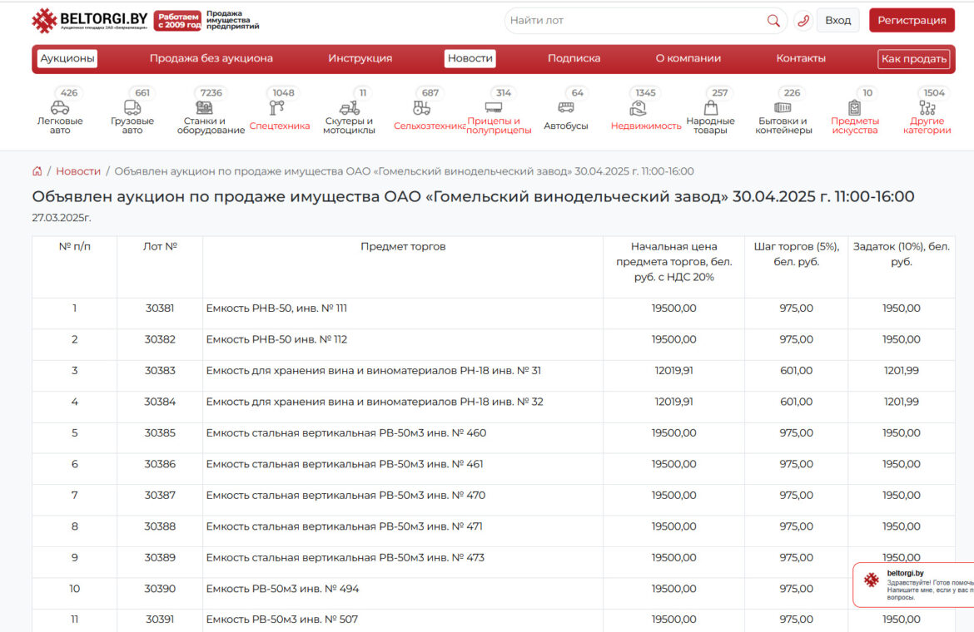Click the Работаем с 2009 года badge
The height and width of the screenshot is (632, 974).
pyautogui.click(x=178, y=21)
